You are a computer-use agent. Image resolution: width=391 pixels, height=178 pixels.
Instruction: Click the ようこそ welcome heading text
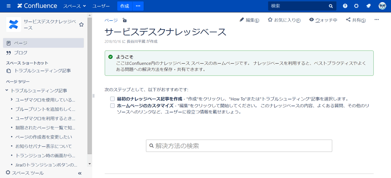[125, 57]
